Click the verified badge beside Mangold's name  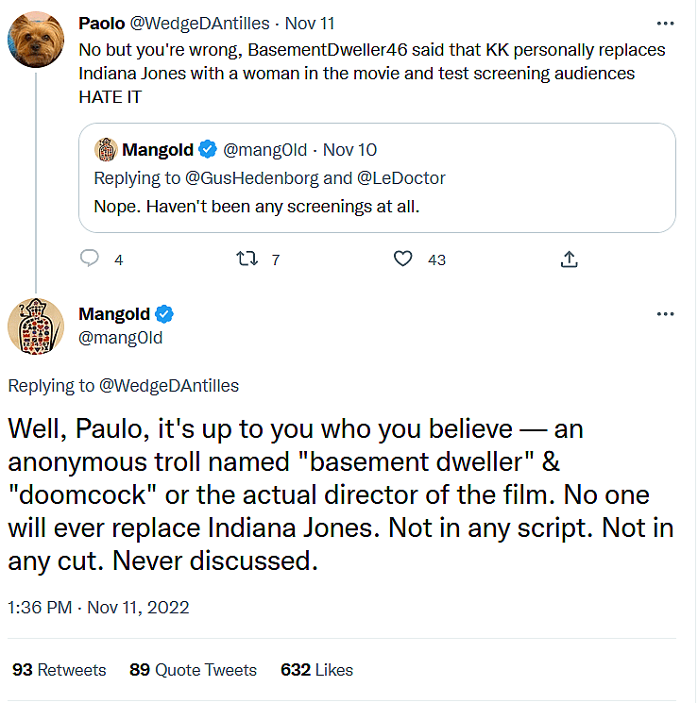(x=163, y=314)
